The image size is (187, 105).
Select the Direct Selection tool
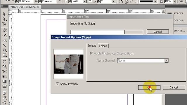click(x=4, y=19)
